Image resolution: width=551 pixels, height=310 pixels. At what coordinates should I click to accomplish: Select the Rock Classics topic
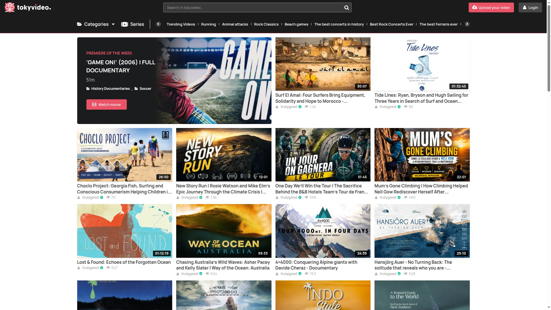click(x=266, y=24)
